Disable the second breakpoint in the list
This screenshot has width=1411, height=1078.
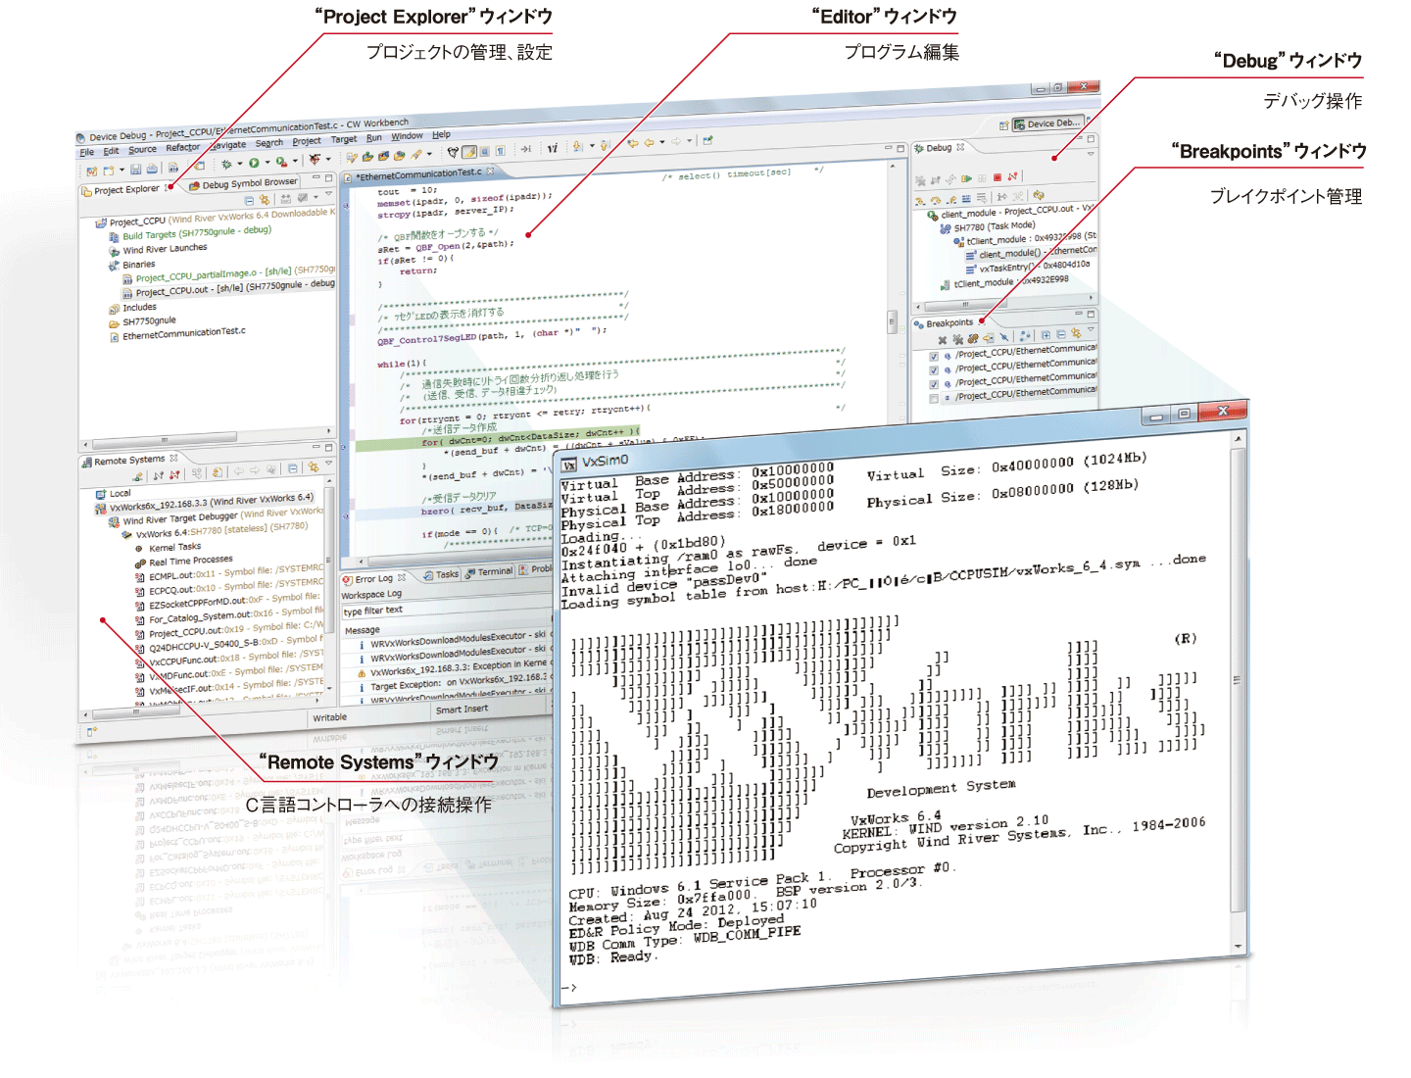pos(934,370)
